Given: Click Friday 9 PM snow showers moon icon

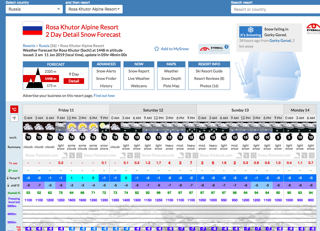Looking at the screenshot, I should (104, 127).
